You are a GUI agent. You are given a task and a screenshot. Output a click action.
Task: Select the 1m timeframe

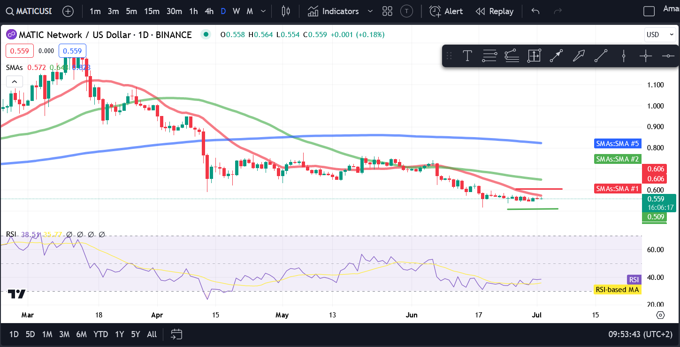[x=95, y=11]
